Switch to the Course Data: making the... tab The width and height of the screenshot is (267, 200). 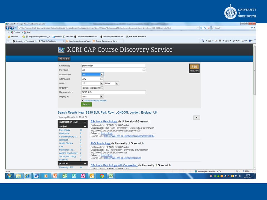[106, 41]
